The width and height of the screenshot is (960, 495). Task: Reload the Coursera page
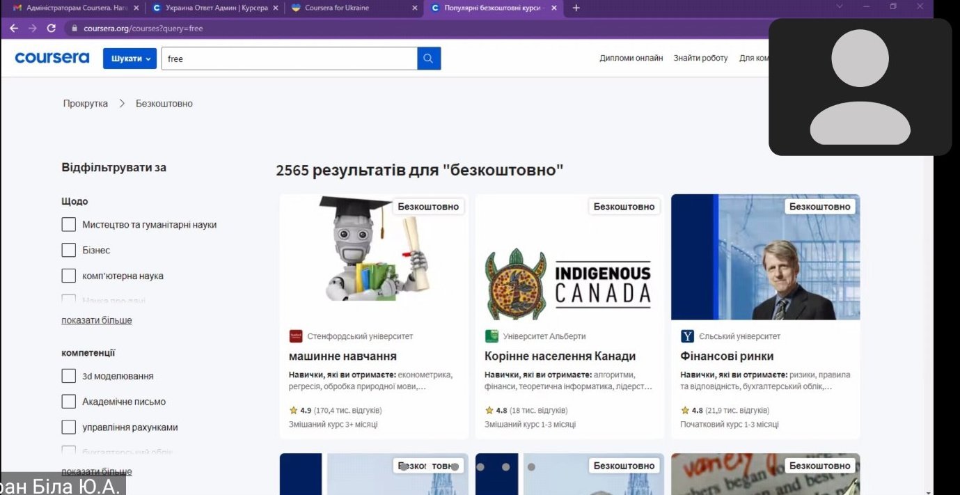point(51,29)
